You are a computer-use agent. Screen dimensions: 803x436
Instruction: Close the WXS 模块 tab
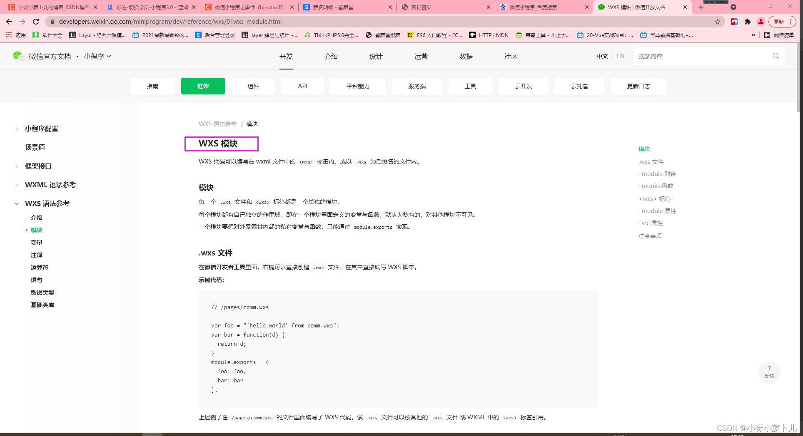pos(685,7)
